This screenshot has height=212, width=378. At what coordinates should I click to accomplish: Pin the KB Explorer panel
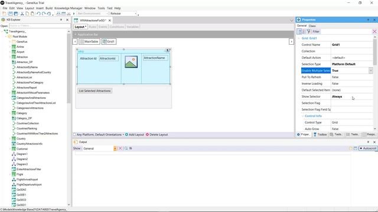click(x=61, y=19)
